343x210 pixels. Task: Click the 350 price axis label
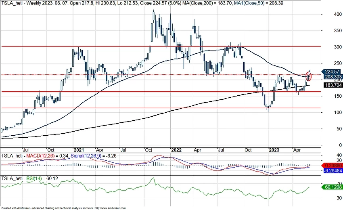pyautogui.click(x=338, y=31)
